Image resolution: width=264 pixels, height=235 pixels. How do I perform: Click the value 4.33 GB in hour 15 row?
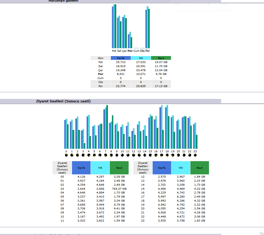(x=200, y=189)
